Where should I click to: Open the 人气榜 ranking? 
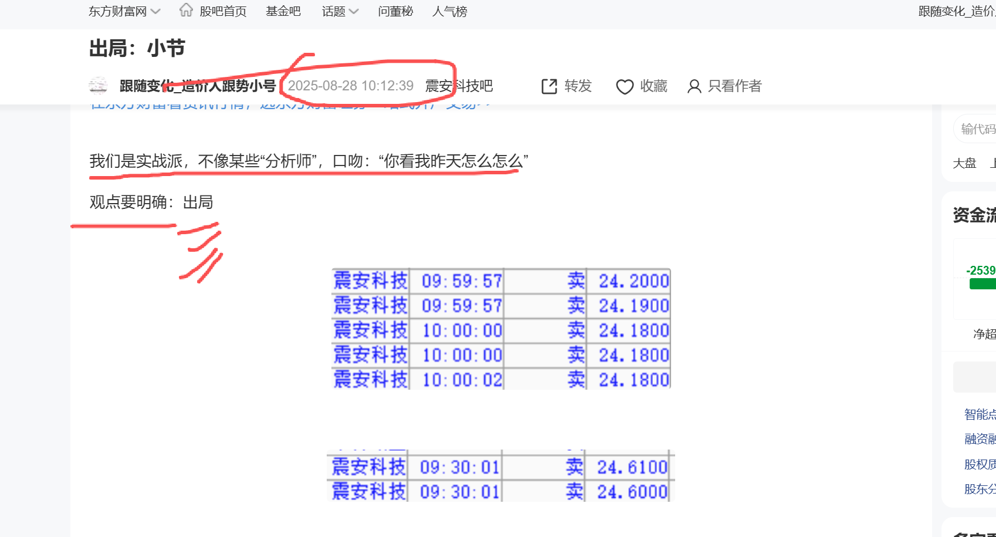point(450,11)
